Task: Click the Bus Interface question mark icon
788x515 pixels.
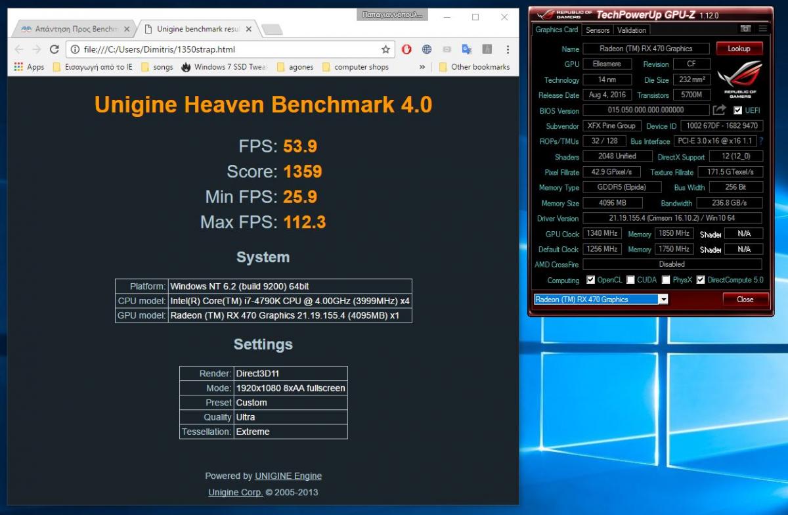Action: pos(761,141)
